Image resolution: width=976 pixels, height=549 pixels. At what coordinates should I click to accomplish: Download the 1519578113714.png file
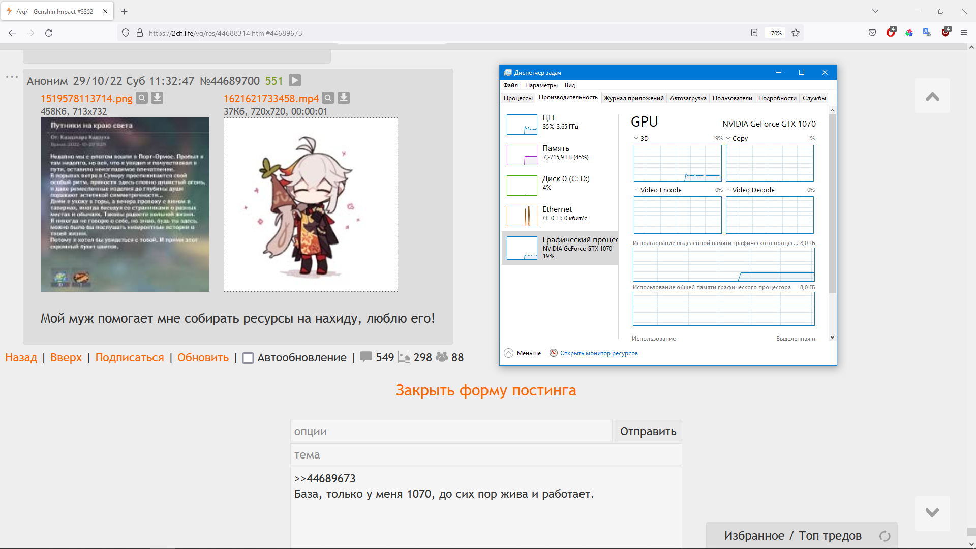(157, 98)
